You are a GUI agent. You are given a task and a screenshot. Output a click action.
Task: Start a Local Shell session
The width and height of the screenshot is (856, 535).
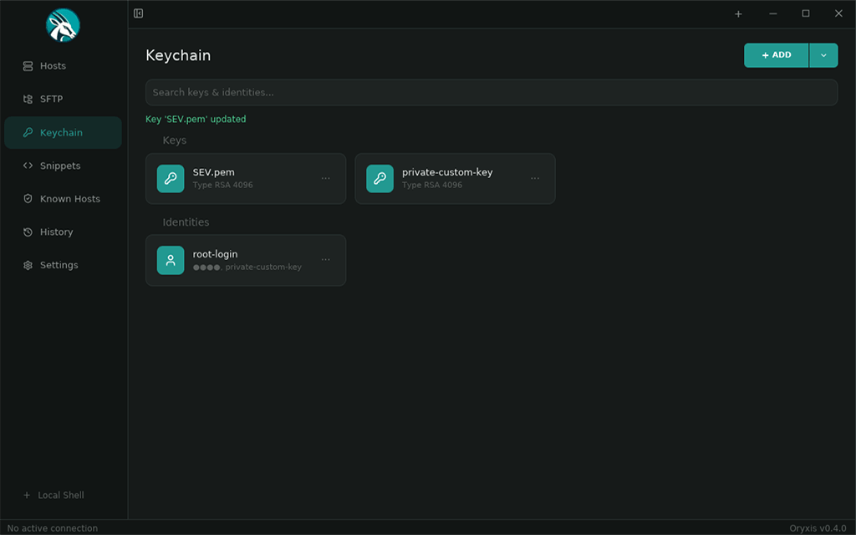coord(54,495)
